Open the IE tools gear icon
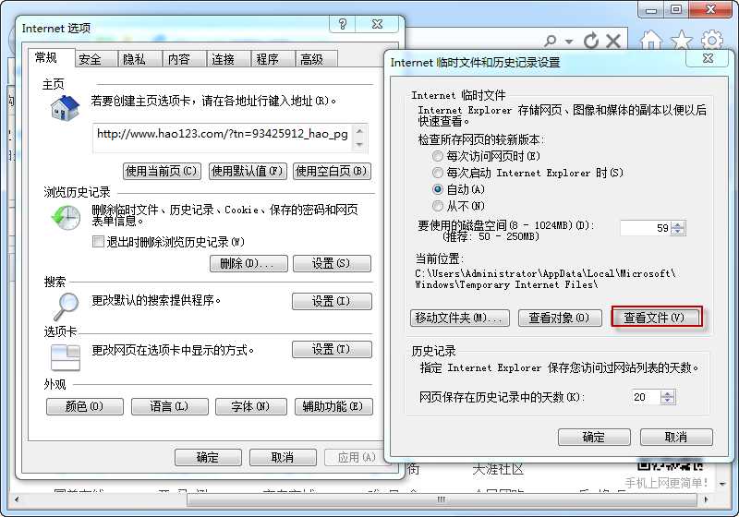Viewport: 739px width, 517px height. 711,40
